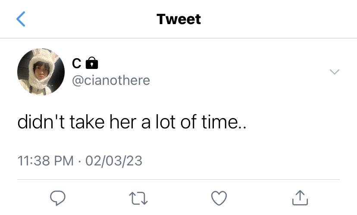Click the word "time.." in the tweet
This screenshot has height=215, width=357.
click(224, 122)
